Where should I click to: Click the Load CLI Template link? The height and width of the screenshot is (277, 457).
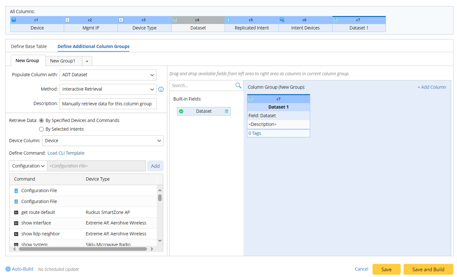[x=66, y=153]
